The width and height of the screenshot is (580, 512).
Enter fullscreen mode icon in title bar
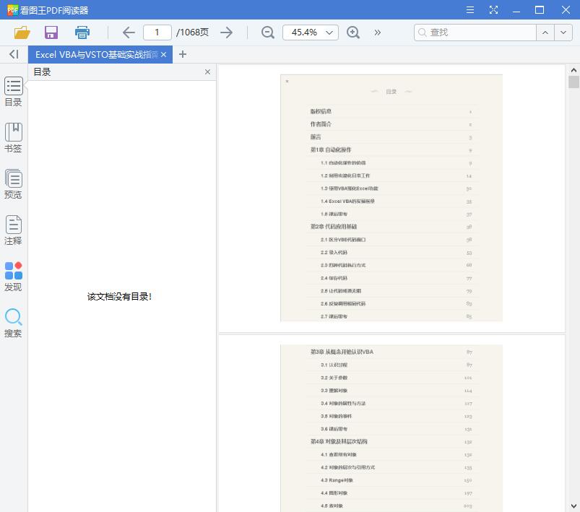pyautogui.click(x=493, y=10)
